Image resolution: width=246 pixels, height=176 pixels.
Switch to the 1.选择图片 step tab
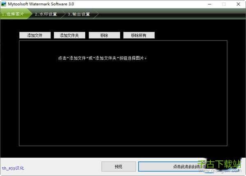(13, 14)
